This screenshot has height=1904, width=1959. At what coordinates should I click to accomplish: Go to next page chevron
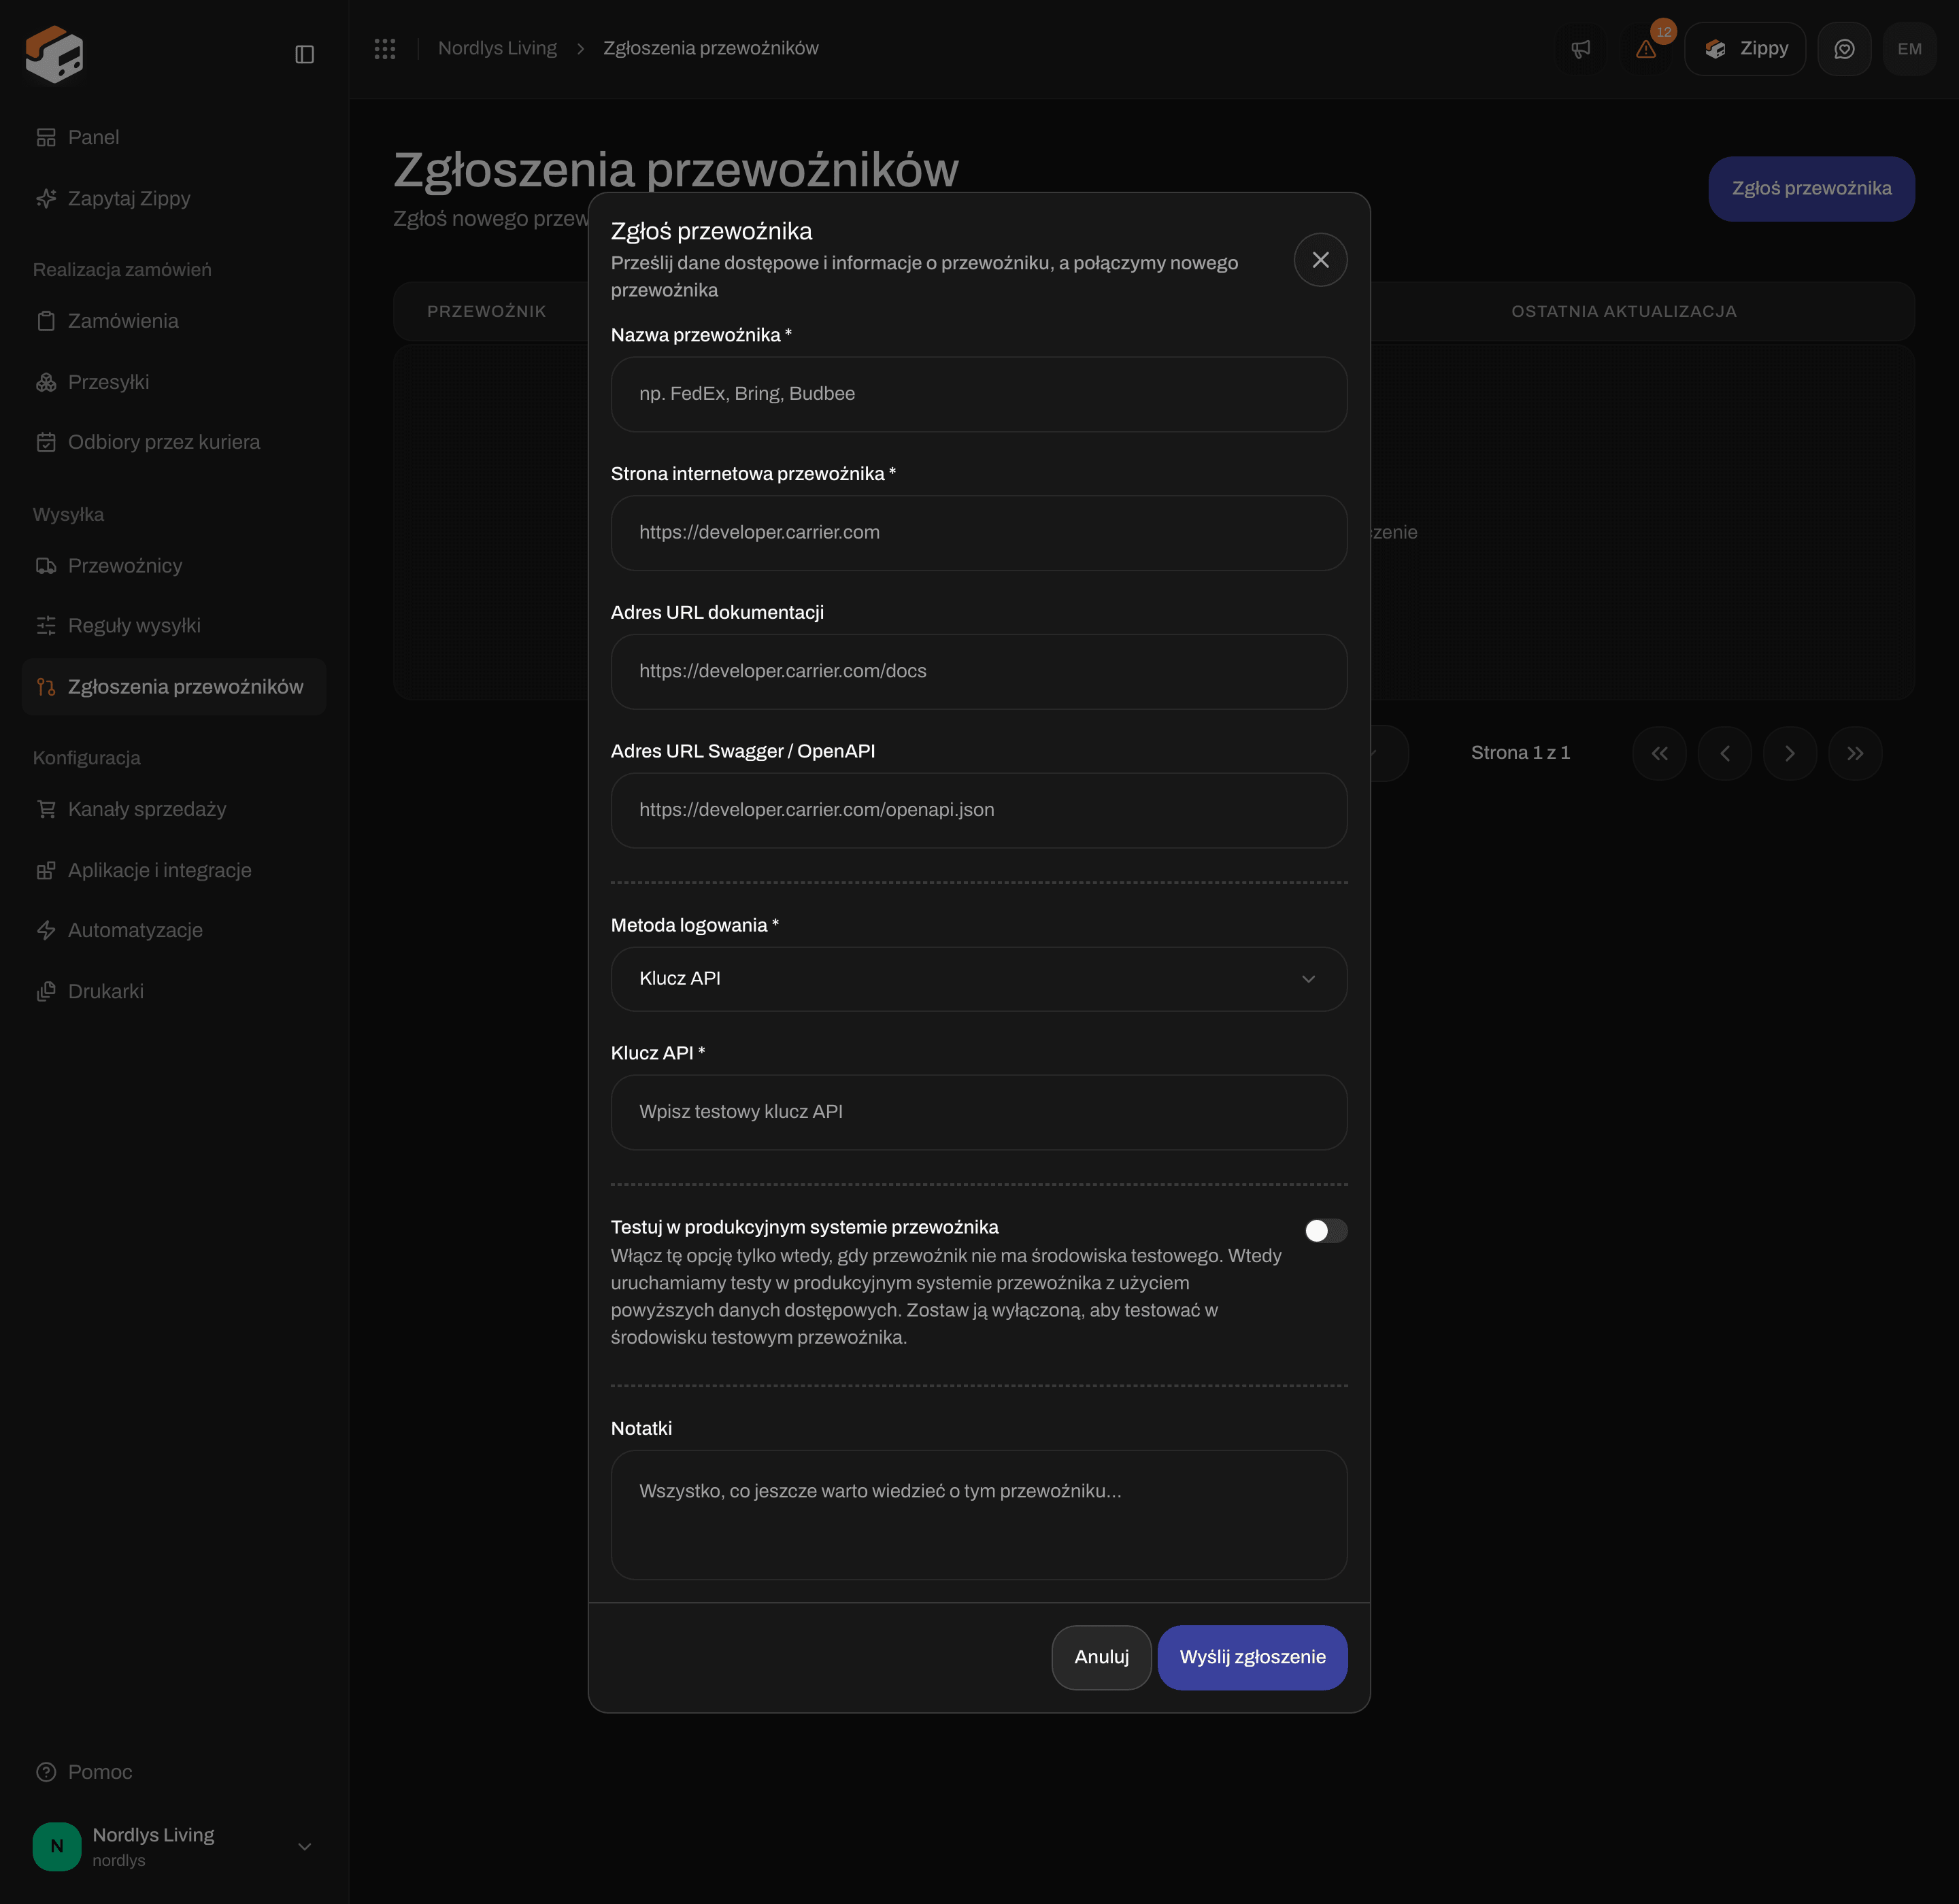(1789, 753)
